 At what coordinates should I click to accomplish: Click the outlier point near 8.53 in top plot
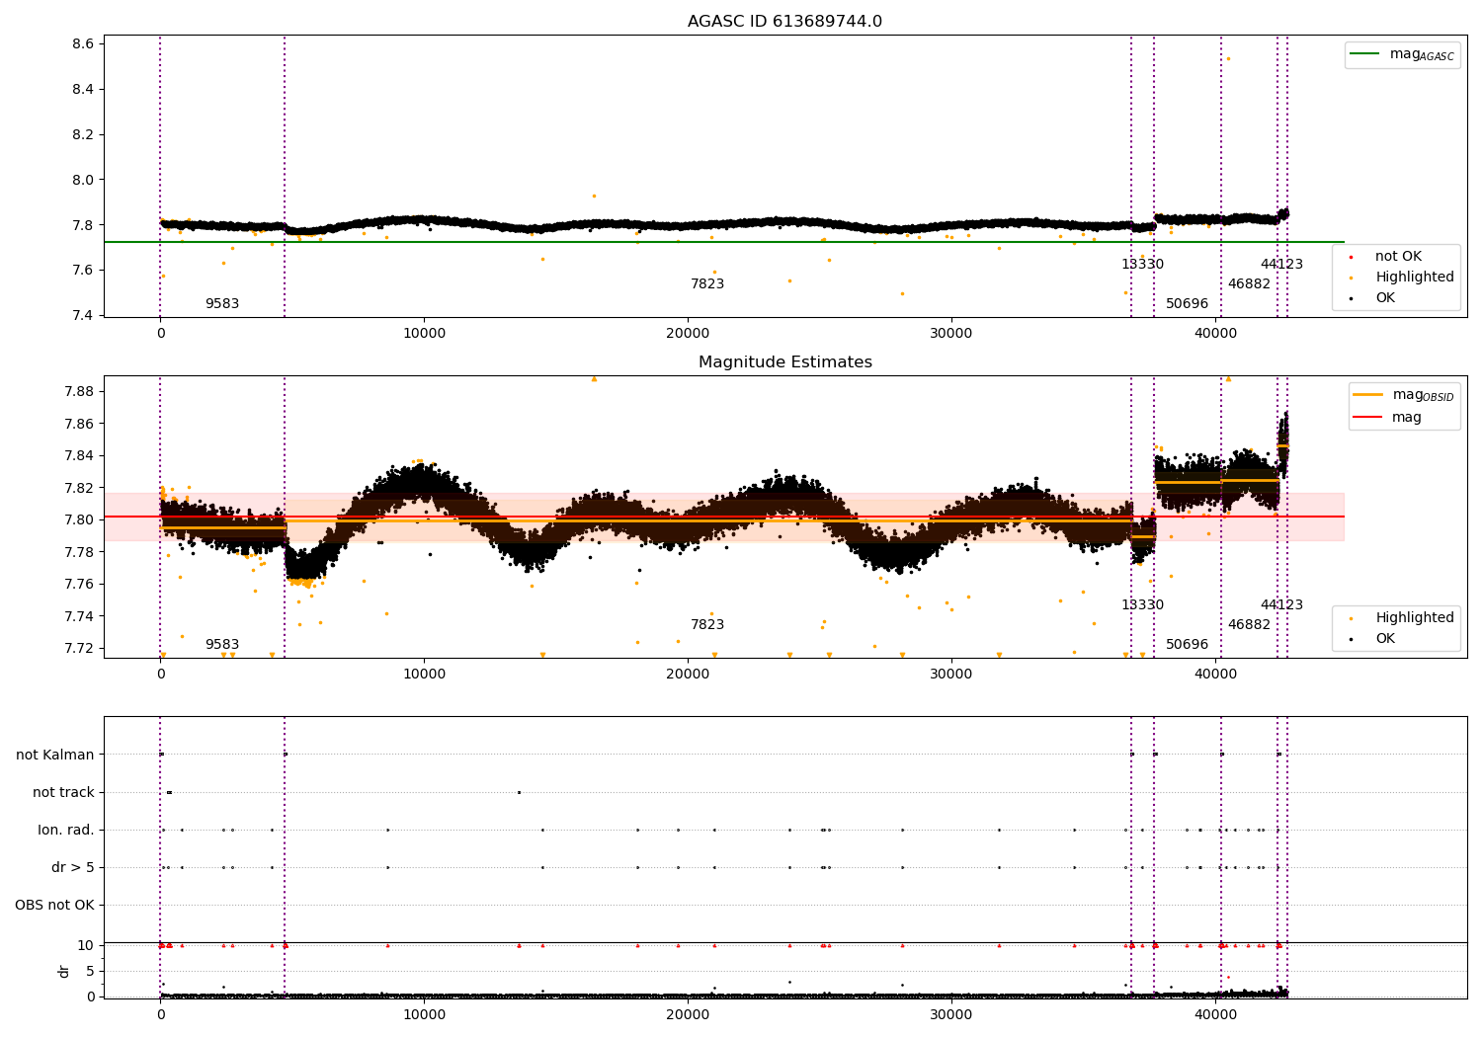click(x=1228, y=58)
